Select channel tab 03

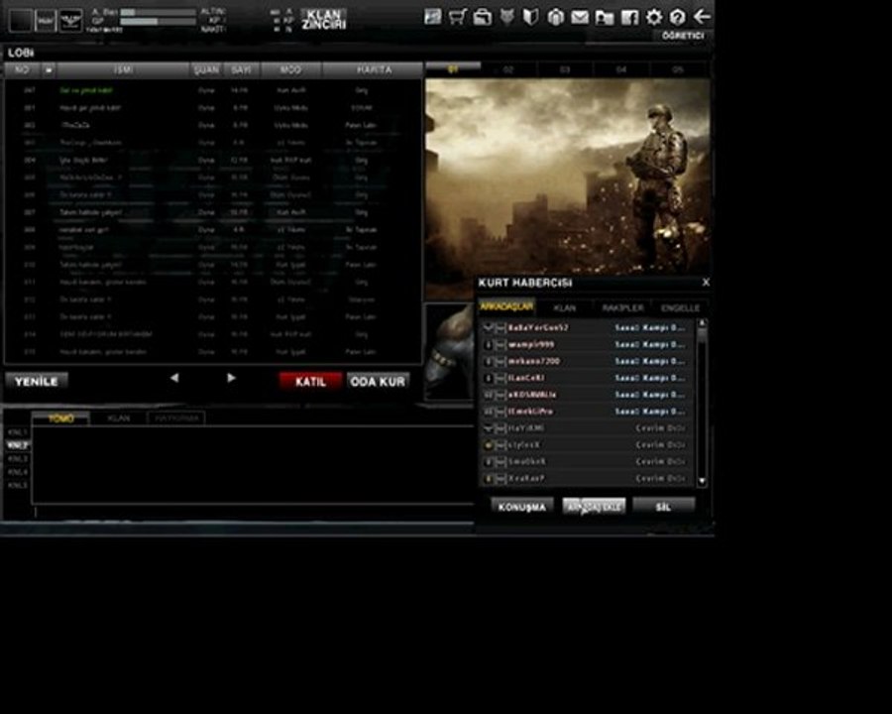coord(564,69)
